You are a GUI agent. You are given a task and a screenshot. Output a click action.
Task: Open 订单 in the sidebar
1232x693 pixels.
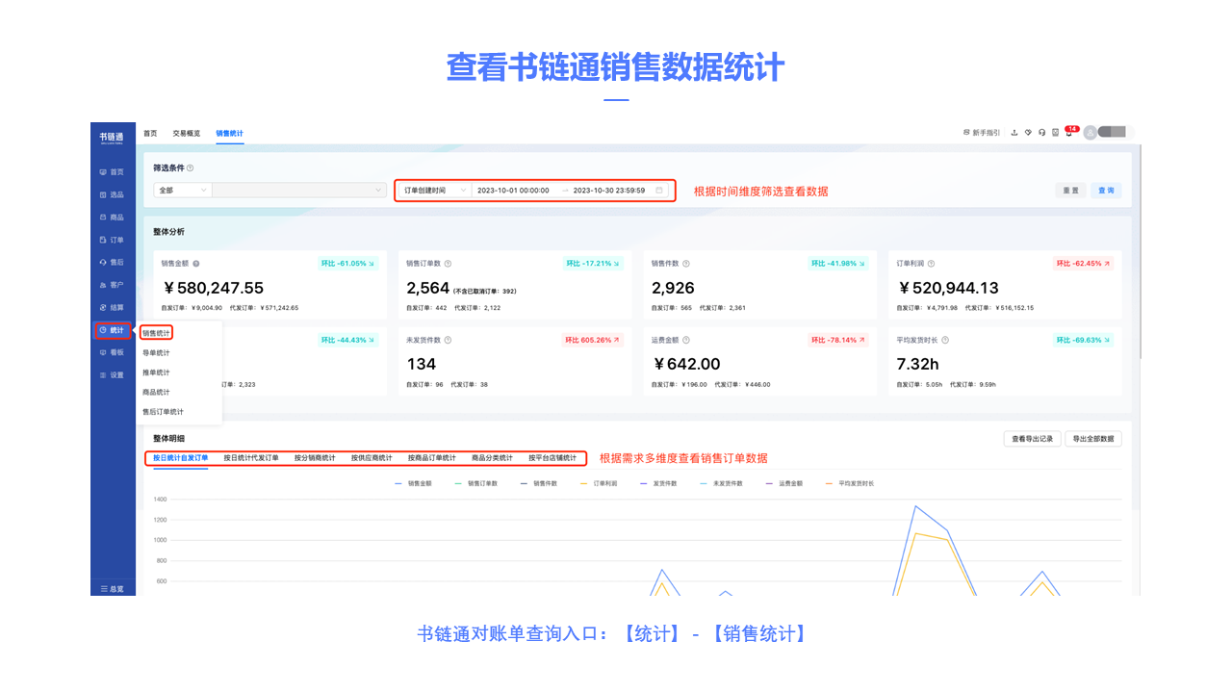pyautogui.click(x=113, y=240)
